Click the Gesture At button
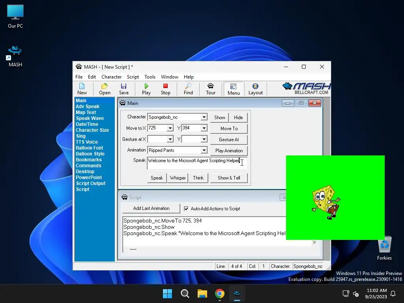This screenshot has height=303, width=404. (x=229, y=139)
